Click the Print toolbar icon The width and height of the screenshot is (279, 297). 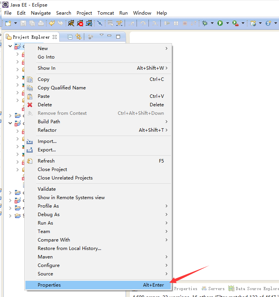click(41, 23)
